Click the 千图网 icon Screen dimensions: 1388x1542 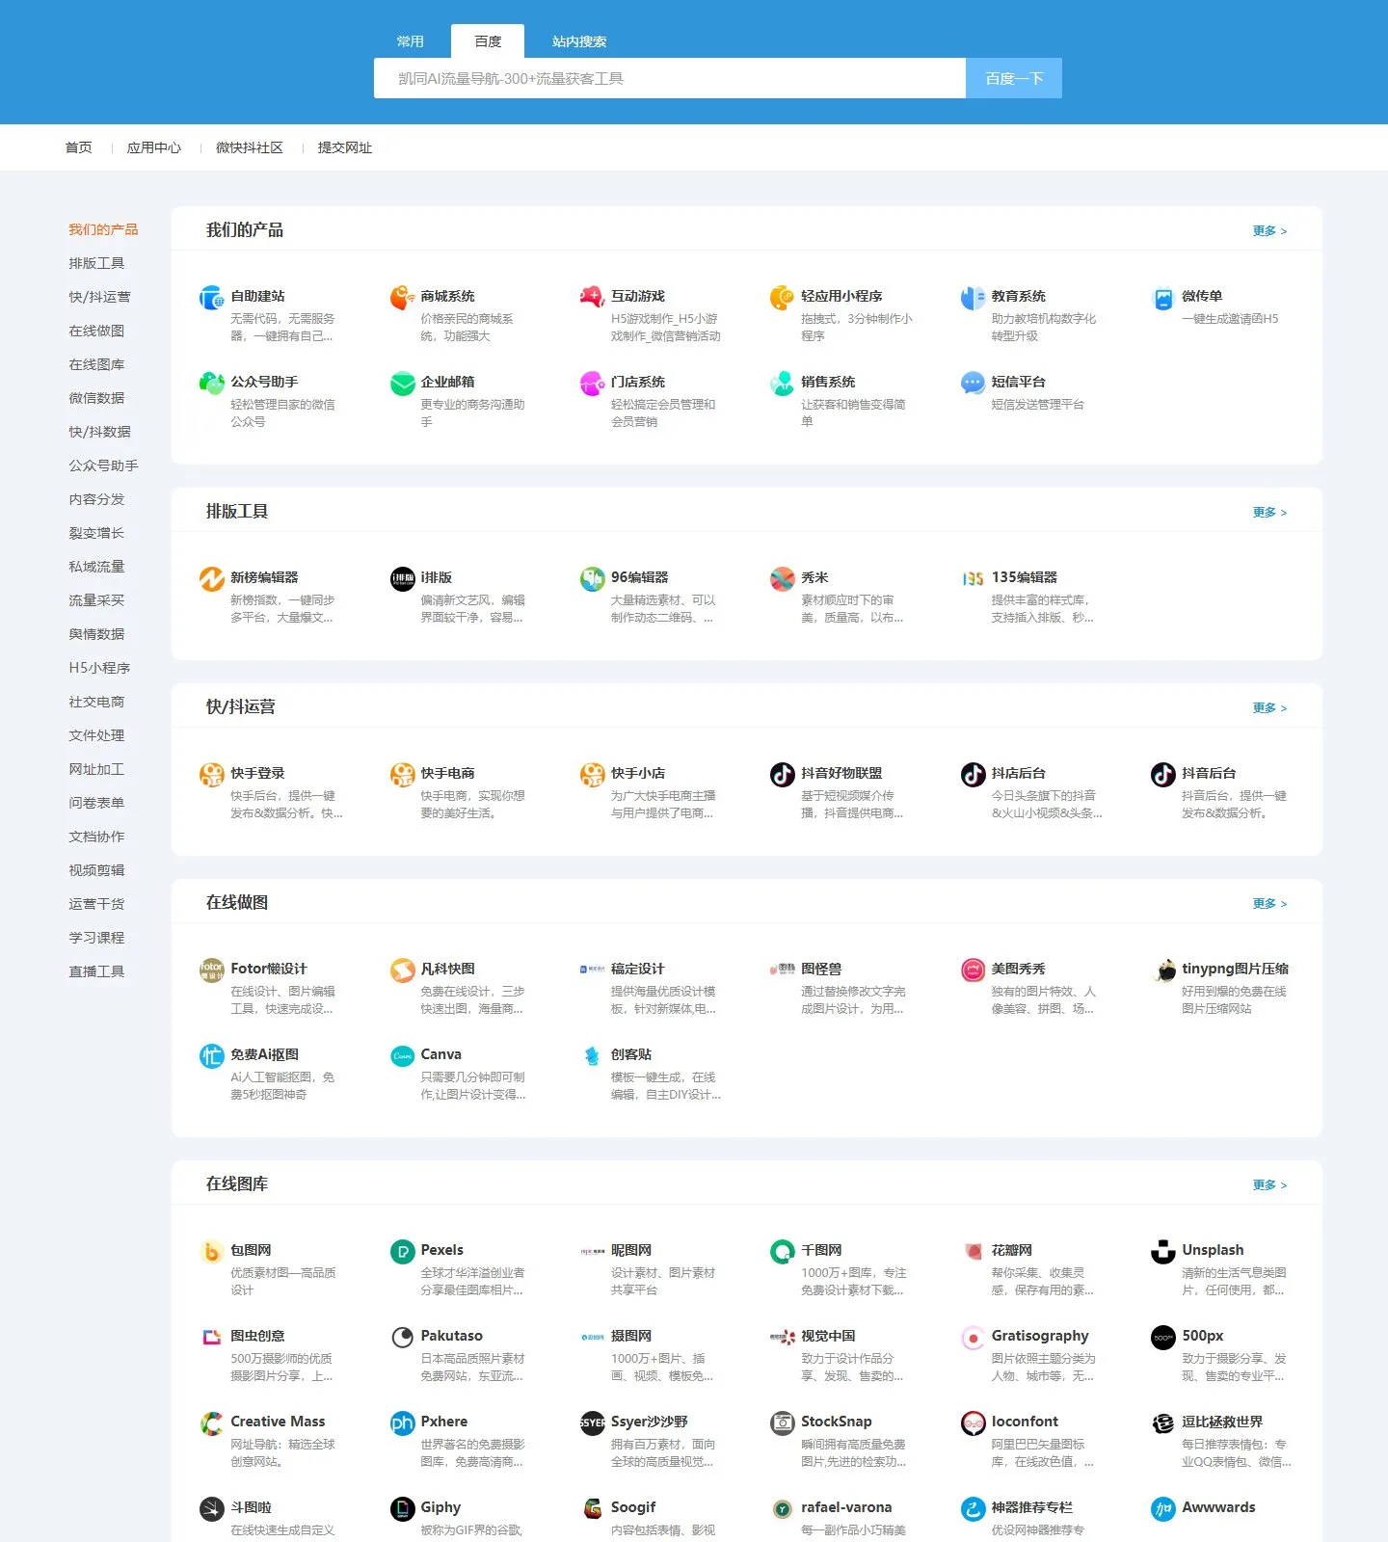click(782, 1252)
